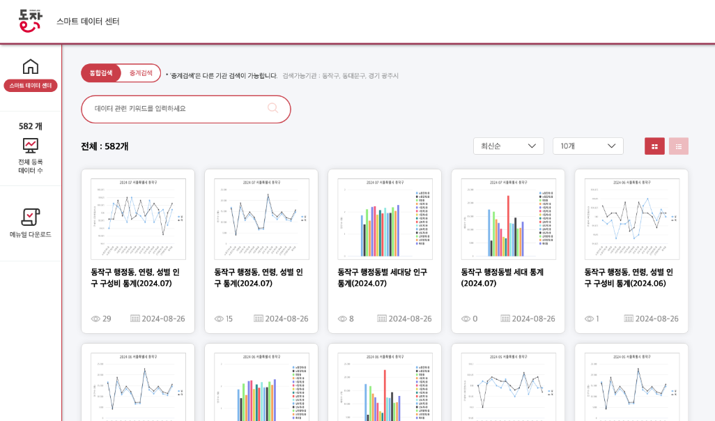The image size is (715, 421).
Task: Click first card's line chart thumbnail
Action: pos(138,219)
